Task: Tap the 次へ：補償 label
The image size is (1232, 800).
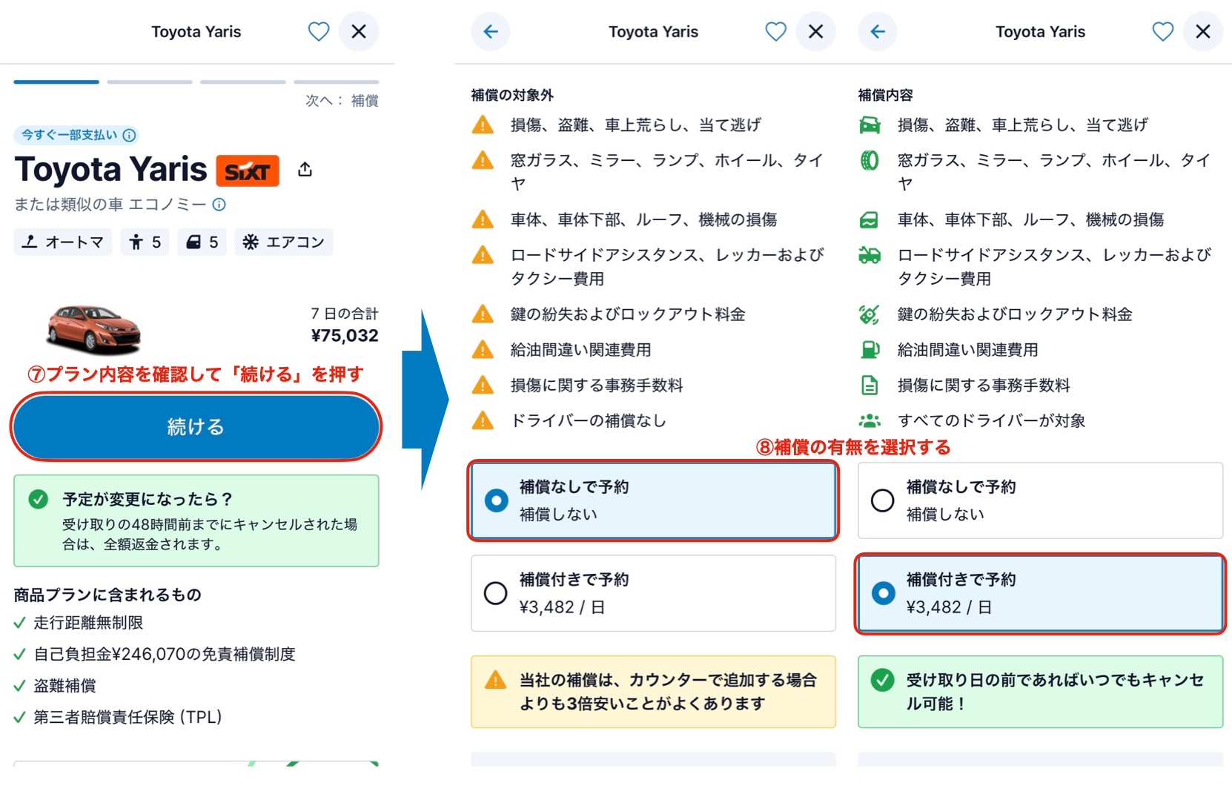Action: pos(342,100)
